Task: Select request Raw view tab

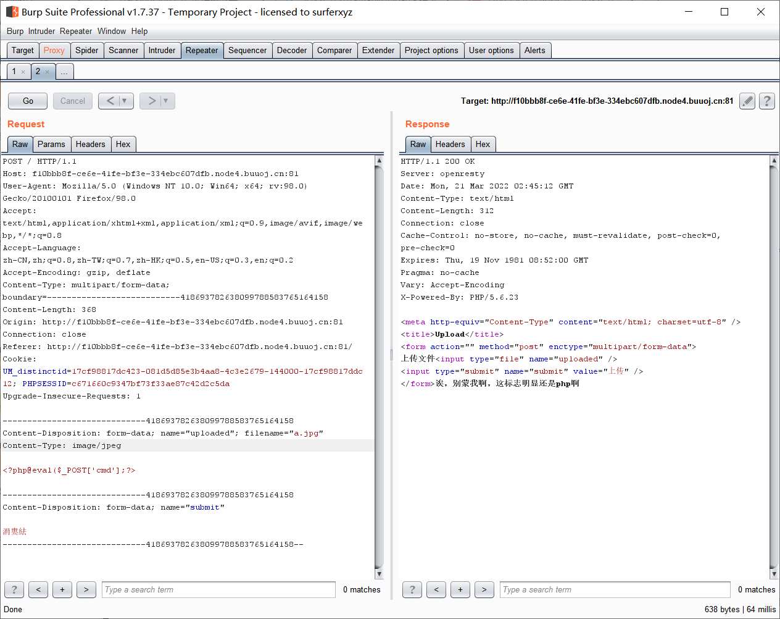Action: point(20,145)
